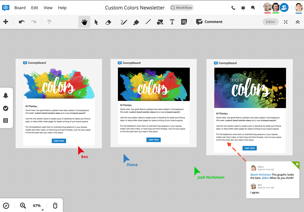Screen dimensions: 304x212
Task: Open own profile avatar at far right
Action: coord(299,8)
